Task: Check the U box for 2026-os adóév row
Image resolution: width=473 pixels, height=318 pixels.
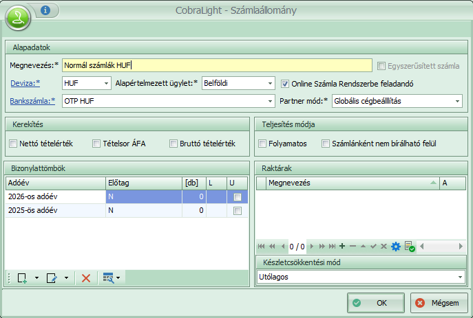Action: tap(238, 197)
